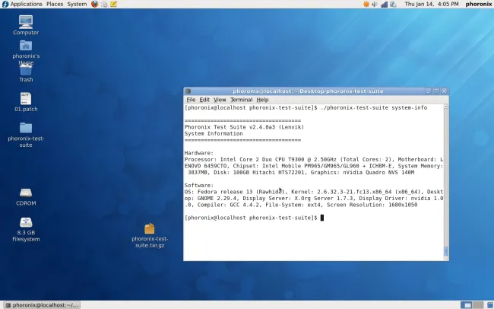Open the network signal tray icon
This screenshot has width=494, height=309.
[384, 4]
